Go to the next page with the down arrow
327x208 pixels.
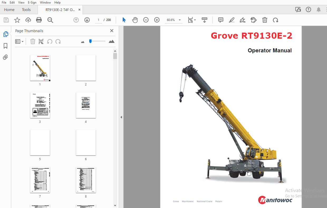(87, 20)
